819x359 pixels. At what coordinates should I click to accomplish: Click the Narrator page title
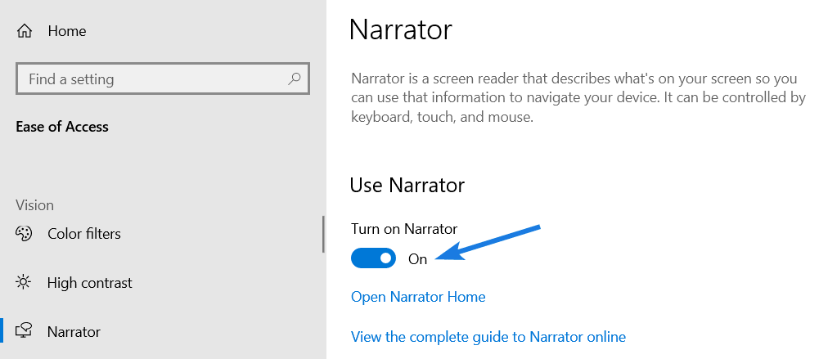[401, 29]
